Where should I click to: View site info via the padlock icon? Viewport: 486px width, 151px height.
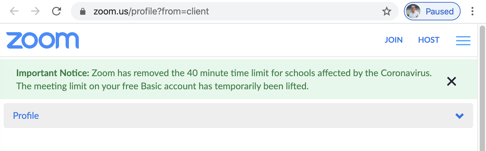click(x=83, y=12)
